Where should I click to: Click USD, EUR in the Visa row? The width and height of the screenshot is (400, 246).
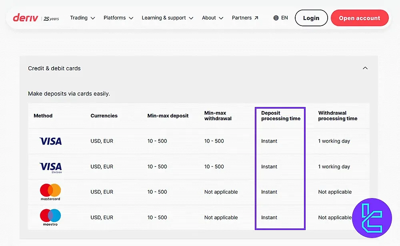(102, 141)
